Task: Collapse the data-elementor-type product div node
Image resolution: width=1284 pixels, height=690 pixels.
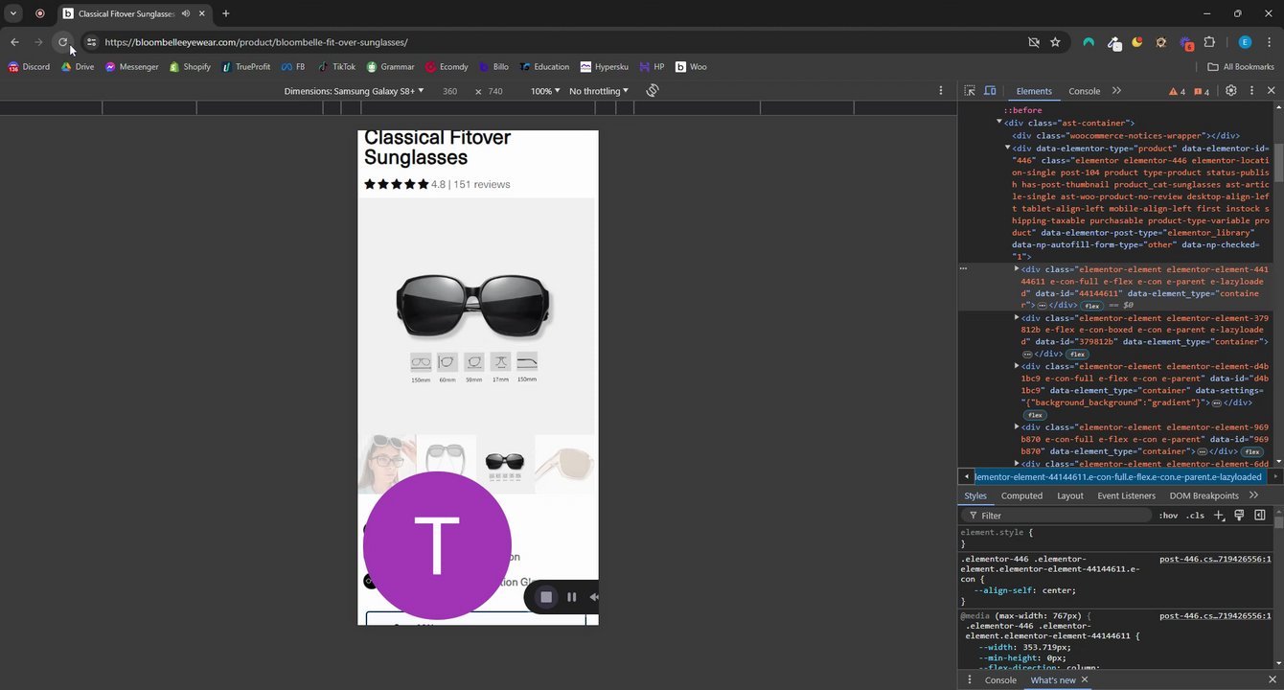Action: click(x=1008, y=148)
